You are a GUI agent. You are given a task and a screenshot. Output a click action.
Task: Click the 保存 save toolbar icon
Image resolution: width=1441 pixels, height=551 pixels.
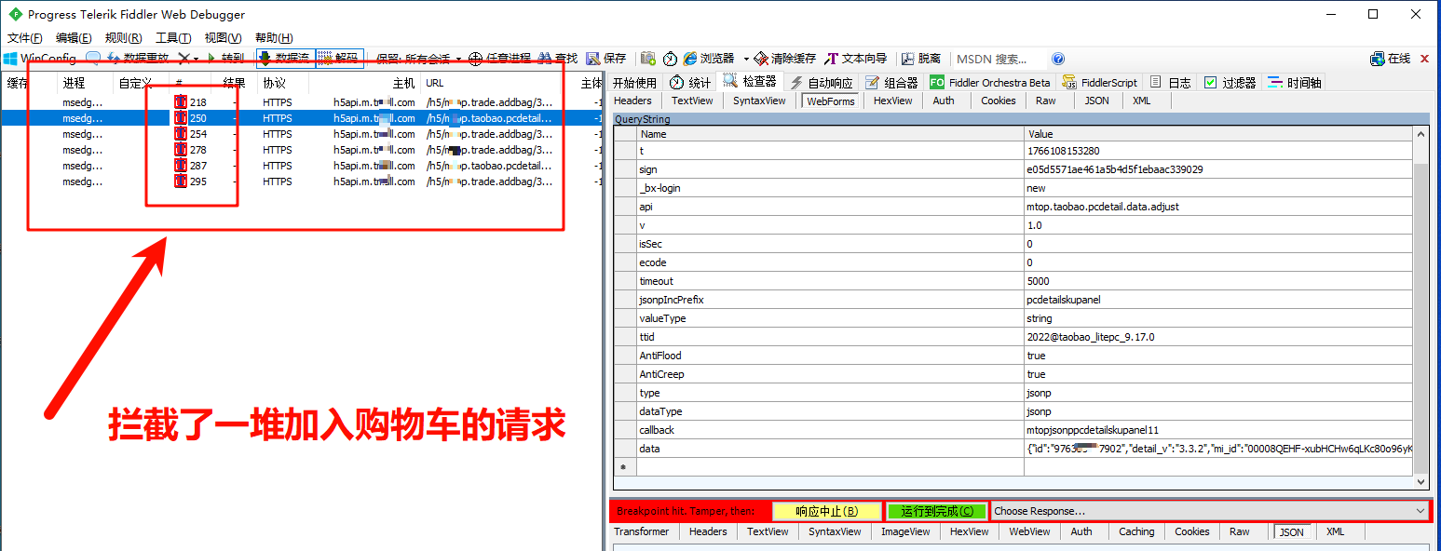606,59
